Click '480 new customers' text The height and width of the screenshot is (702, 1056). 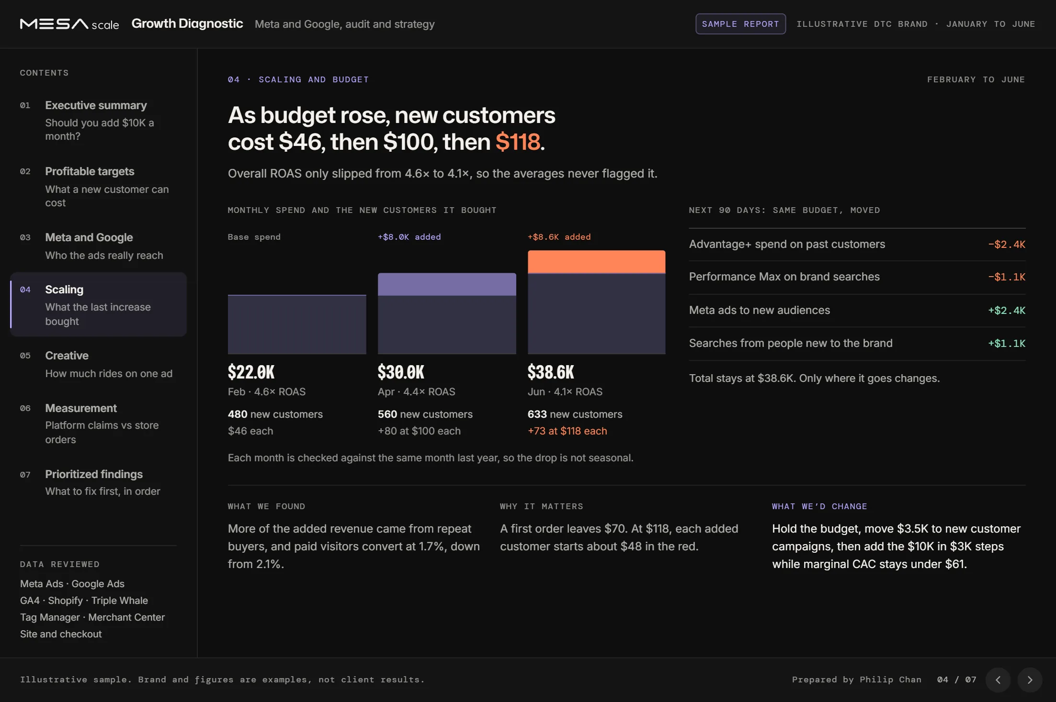tap(275, 414)
